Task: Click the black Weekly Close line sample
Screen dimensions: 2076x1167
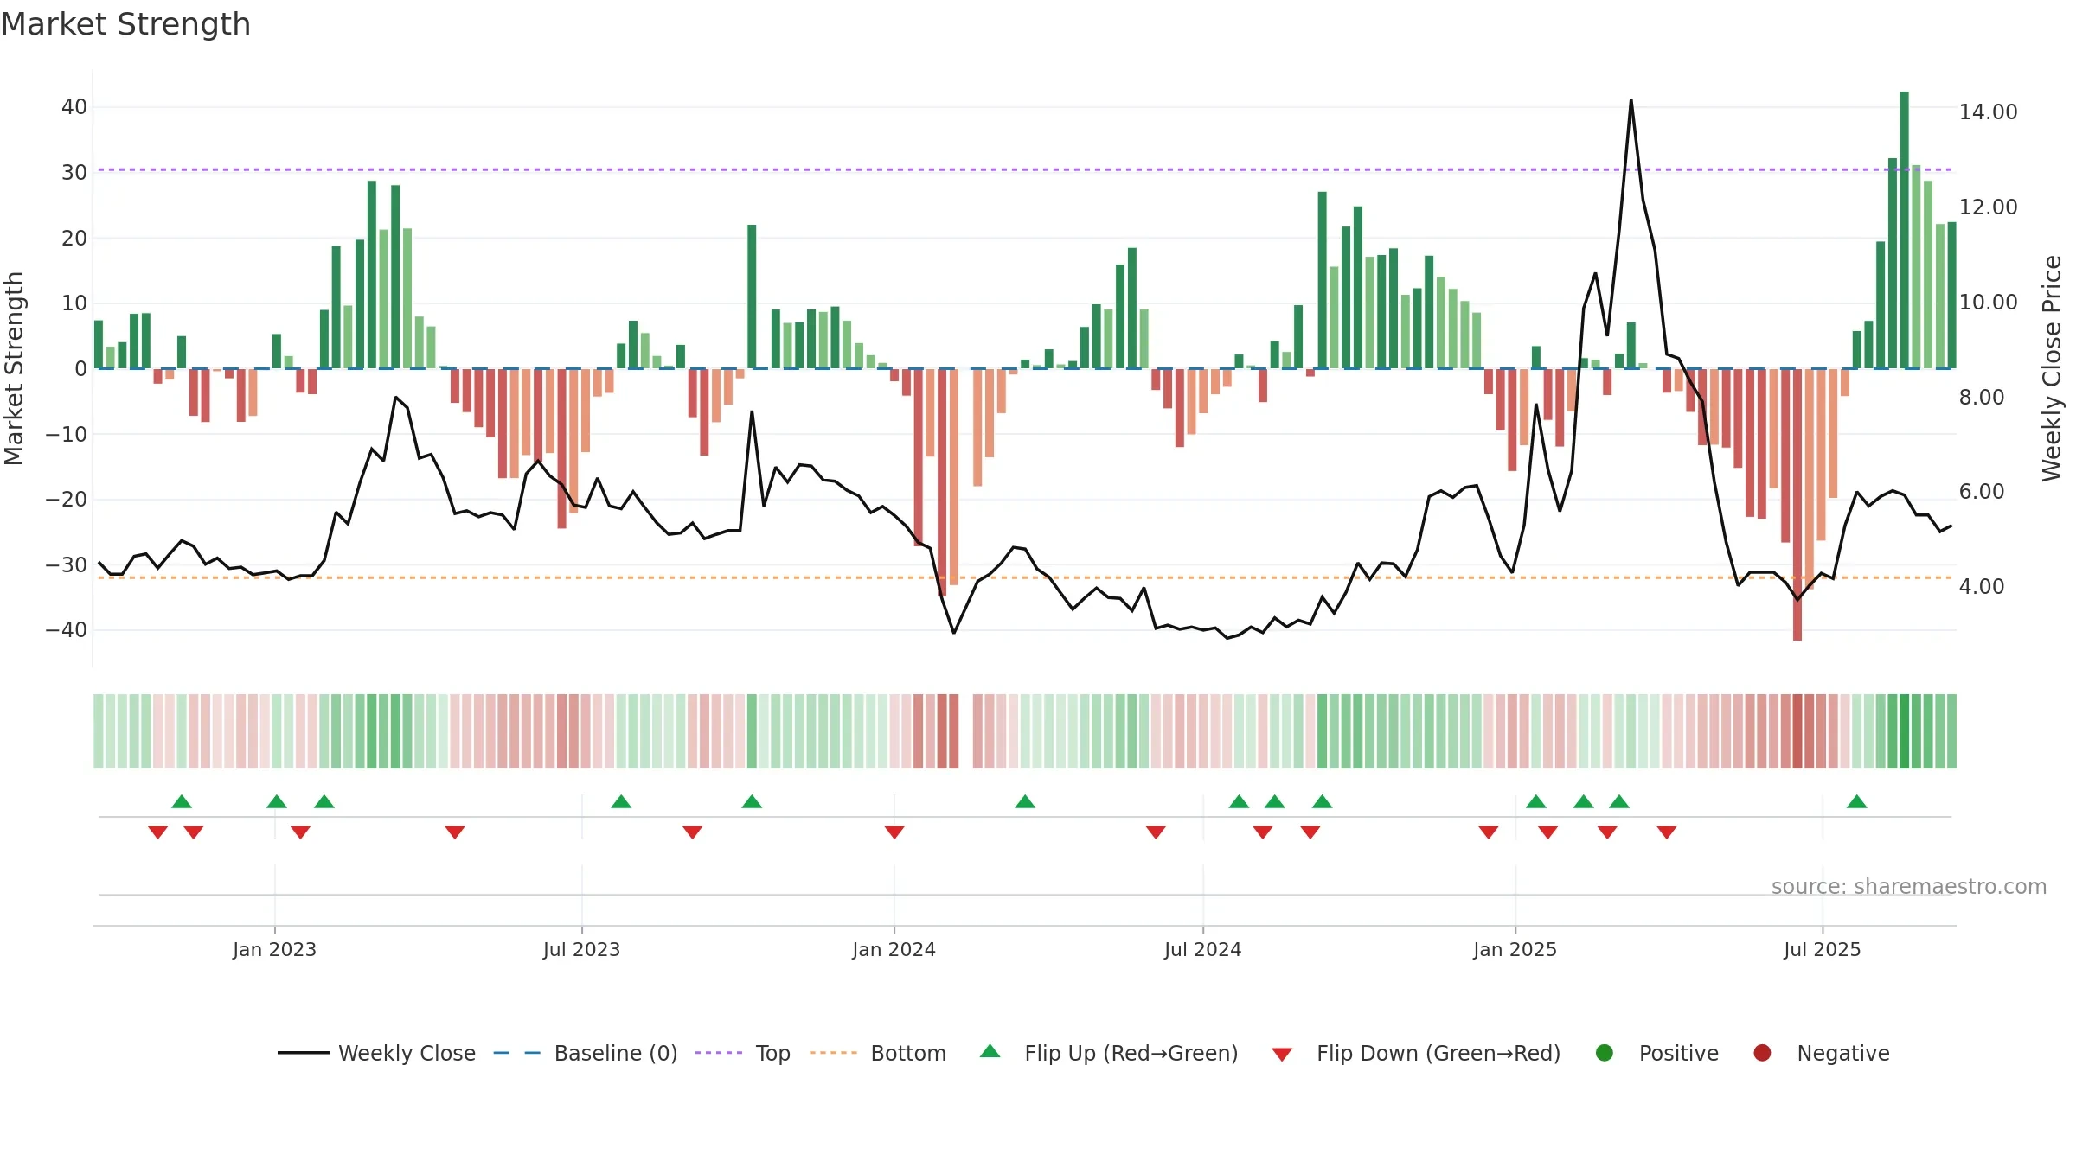Action: tap(303, 1053)
